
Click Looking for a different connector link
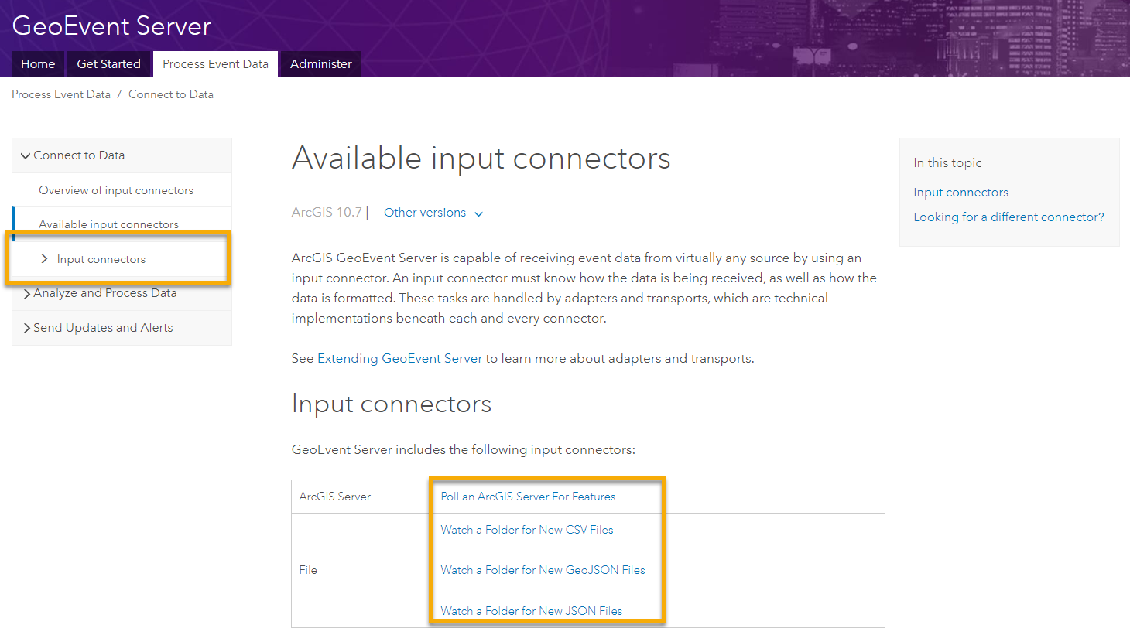click(1008, 217)
